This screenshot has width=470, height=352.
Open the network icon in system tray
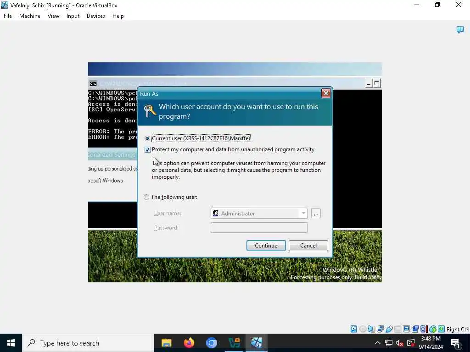389,343
